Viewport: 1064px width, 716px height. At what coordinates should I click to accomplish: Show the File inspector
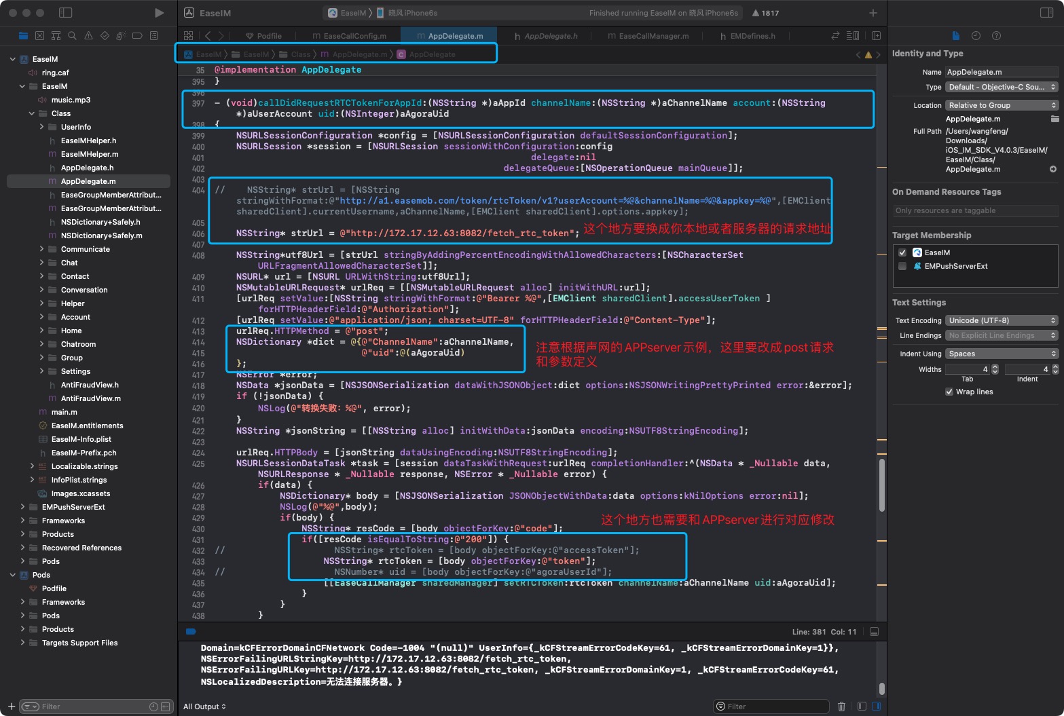pos(955,35)
